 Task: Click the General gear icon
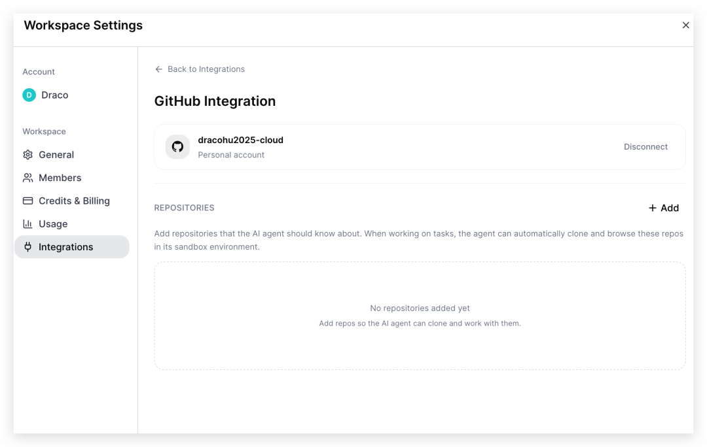pyautogui.click(x=28, y=155)
